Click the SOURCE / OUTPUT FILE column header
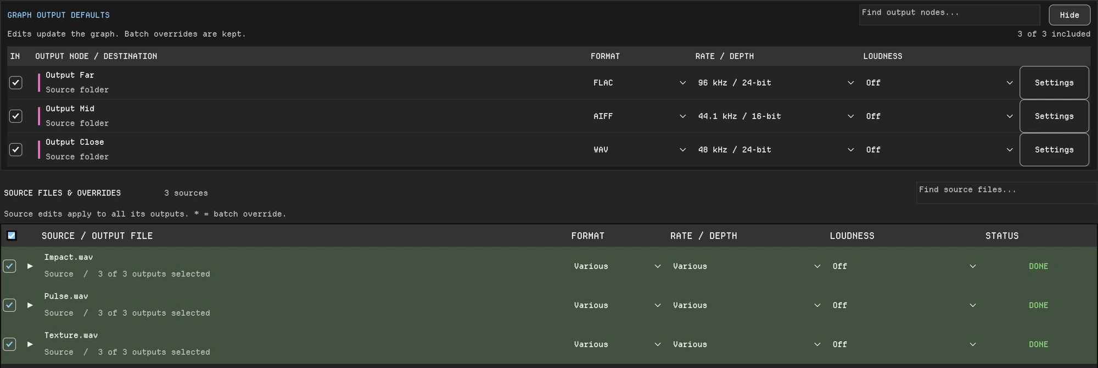Viewport: 1098px width, 368px height. pos(97,236)
